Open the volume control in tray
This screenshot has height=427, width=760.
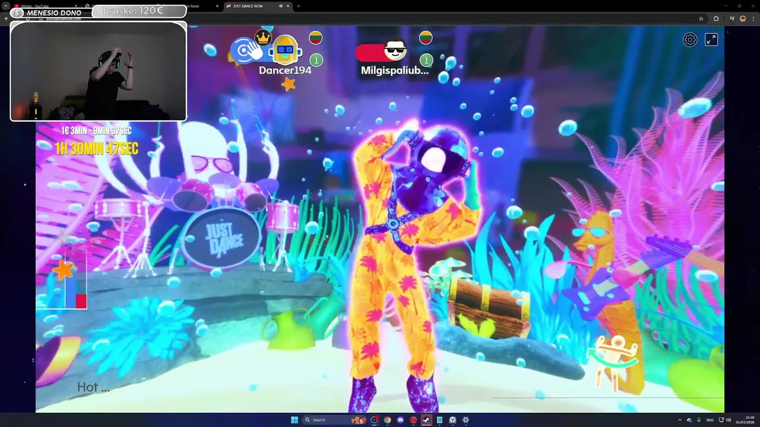[x=729, y=420]
